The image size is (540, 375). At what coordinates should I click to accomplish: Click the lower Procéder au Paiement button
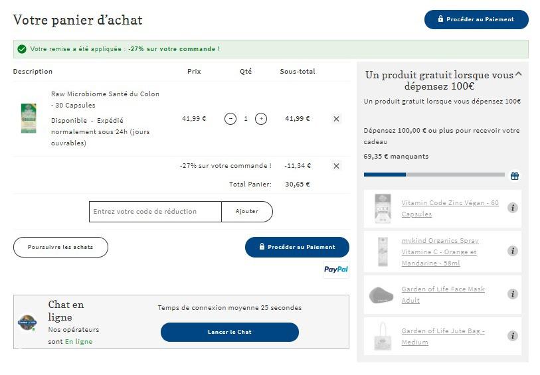click(297, 247)
